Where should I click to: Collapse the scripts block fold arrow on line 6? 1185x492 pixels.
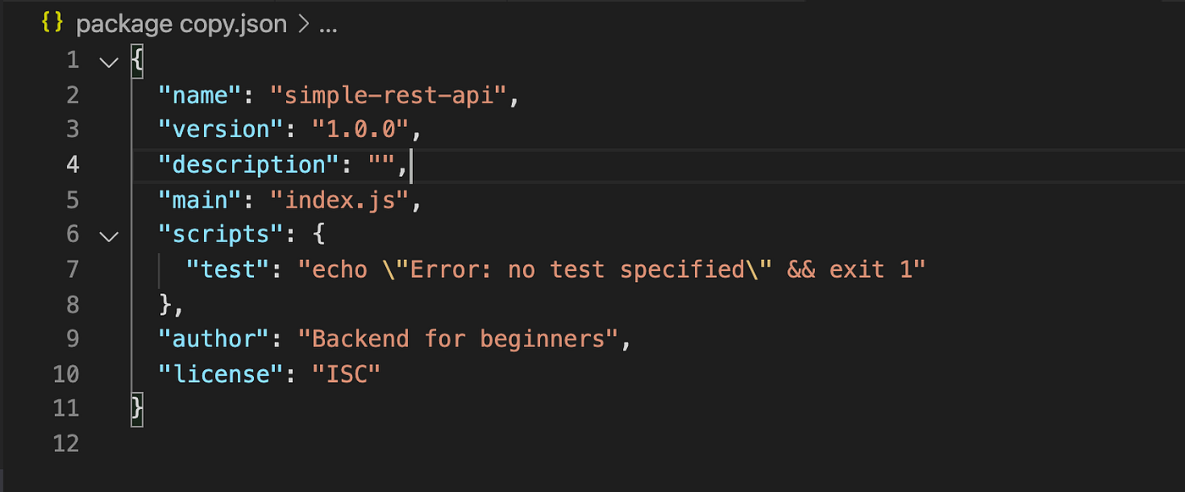coord(108,235)
